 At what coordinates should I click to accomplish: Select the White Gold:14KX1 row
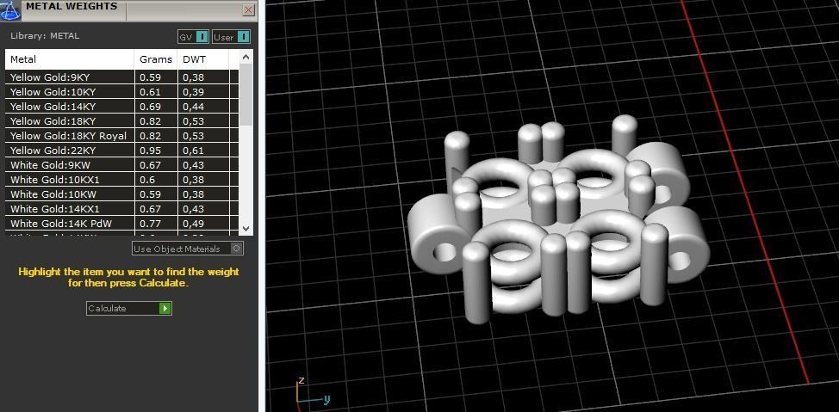(122, 209)
